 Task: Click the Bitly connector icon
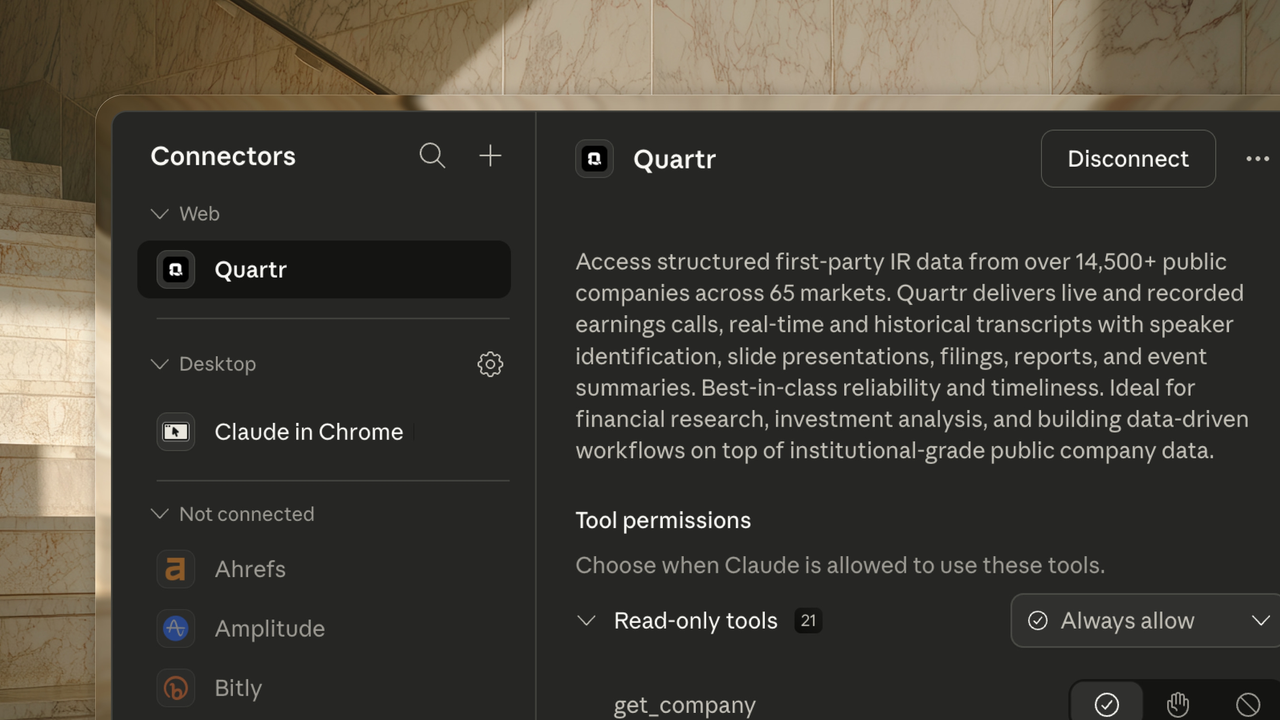pyautogui.click(x=175, y=688)
